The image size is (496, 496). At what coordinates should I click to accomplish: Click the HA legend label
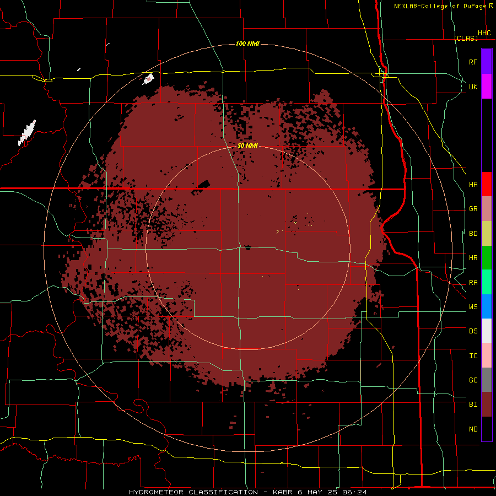(x=473, y=184)
